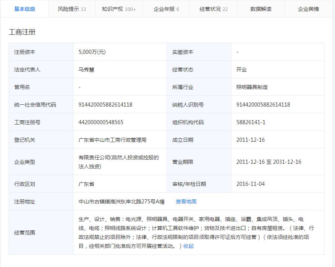Click legal representative name 马秀慧
335x267 pixels.
(86, 70)
